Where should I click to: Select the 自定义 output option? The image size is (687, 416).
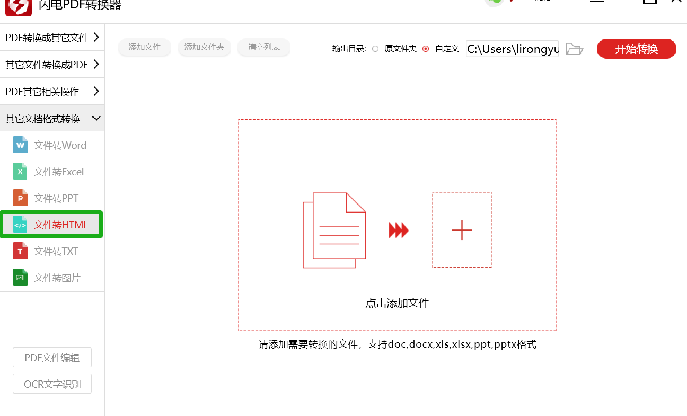[426, 49]
